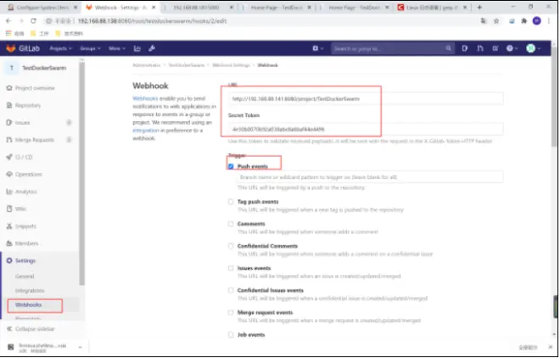Open the browser extensions puzzle icon

[524, 21]
